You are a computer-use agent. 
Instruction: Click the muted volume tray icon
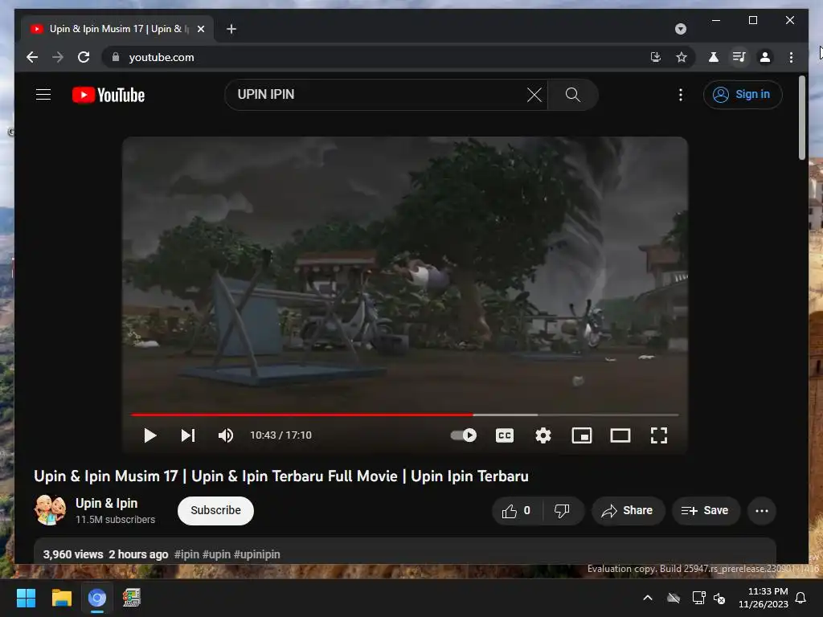point(719,598)
